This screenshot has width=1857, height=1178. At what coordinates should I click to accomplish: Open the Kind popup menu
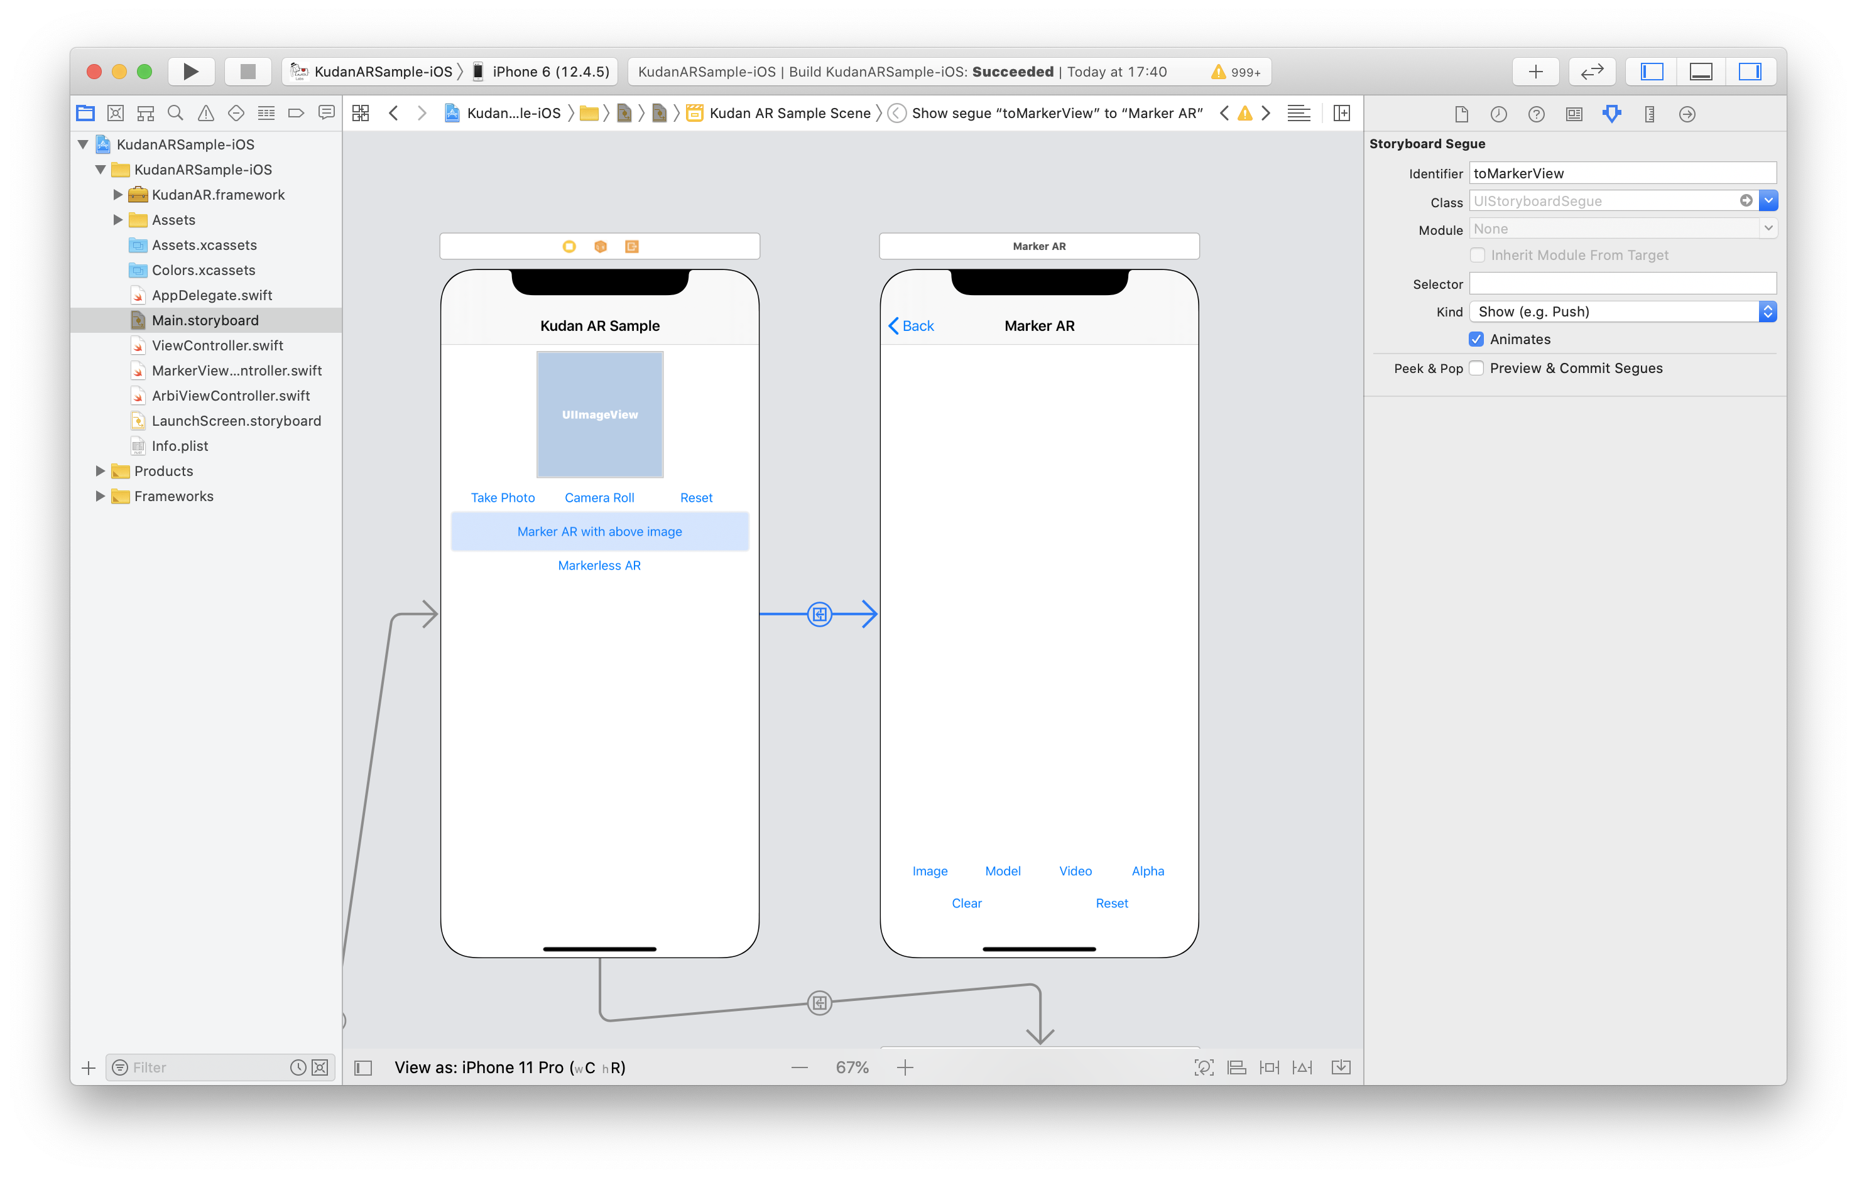click(1623, 311)
